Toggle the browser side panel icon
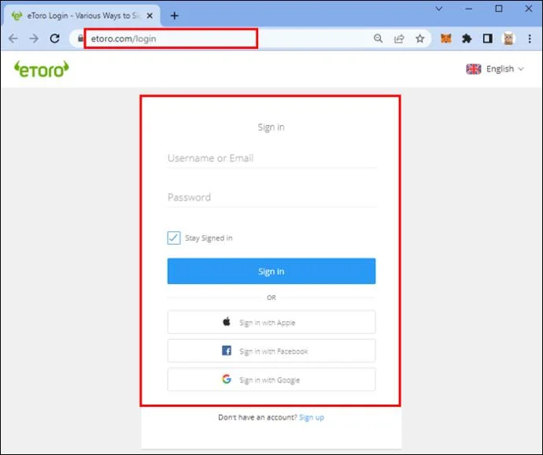 point(488,39)
